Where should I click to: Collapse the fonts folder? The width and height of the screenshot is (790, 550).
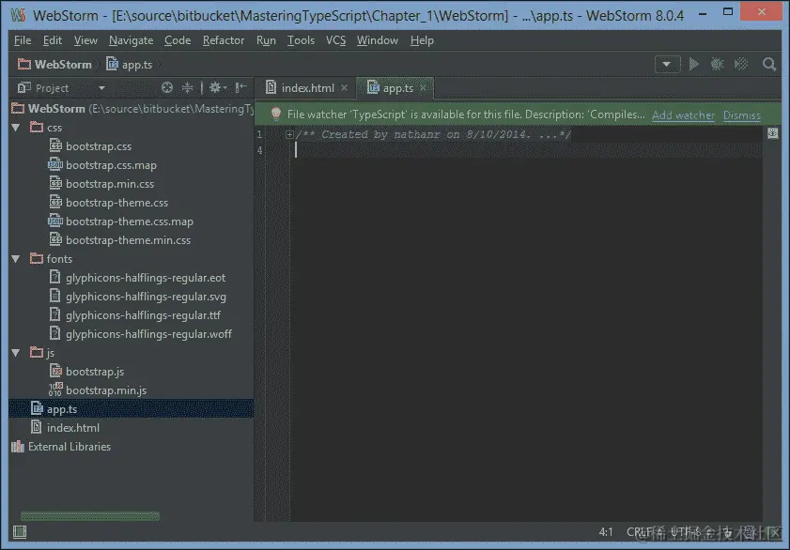pyautogui.click(x=16, y=259)
